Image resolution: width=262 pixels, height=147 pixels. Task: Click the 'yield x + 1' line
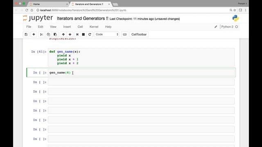point(68,59)
